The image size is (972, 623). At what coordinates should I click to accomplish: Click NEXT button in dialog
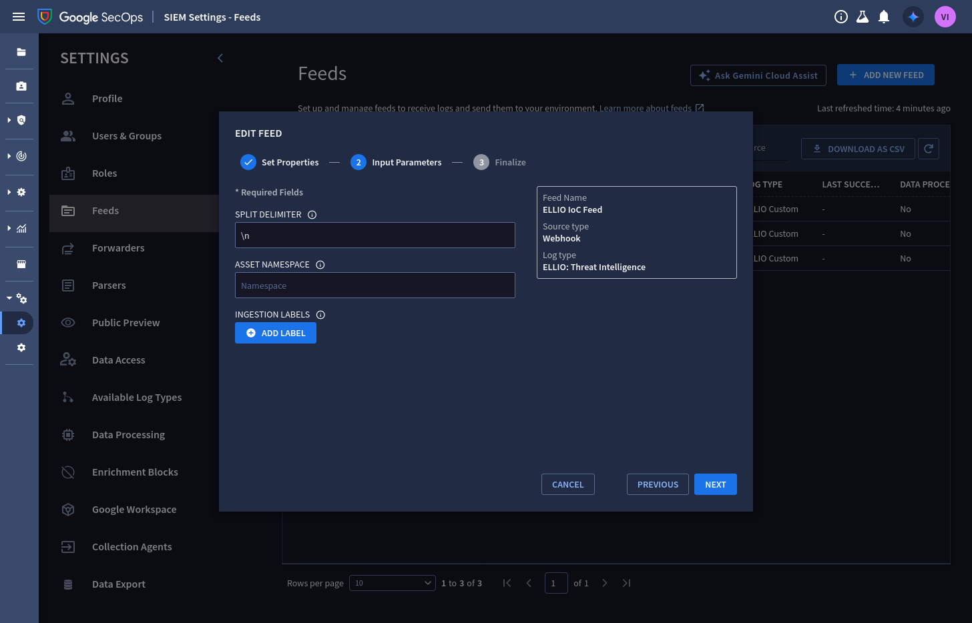tap(716, 484)
